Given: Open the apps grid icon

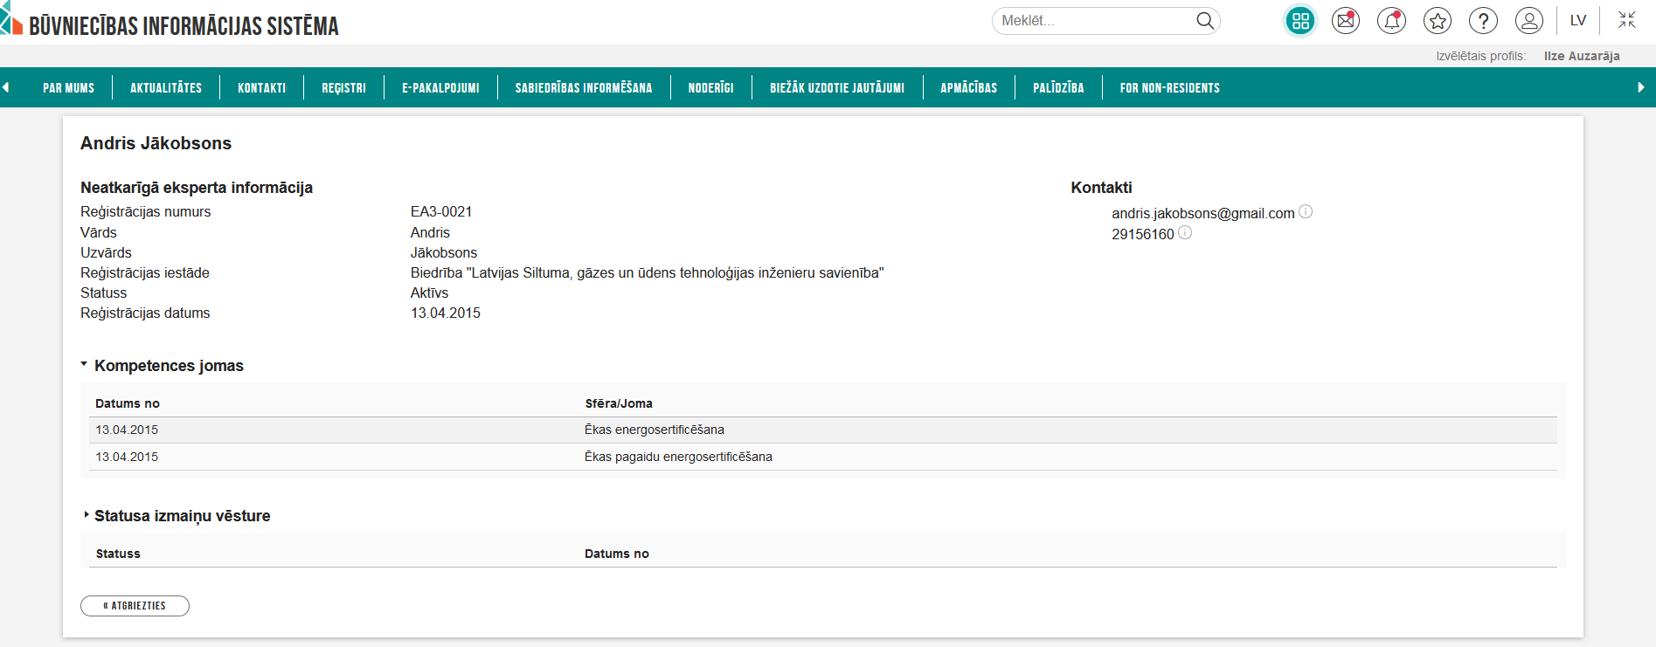Looking at the screenshot, I should pyautogui.click(x=1300, y=21).
